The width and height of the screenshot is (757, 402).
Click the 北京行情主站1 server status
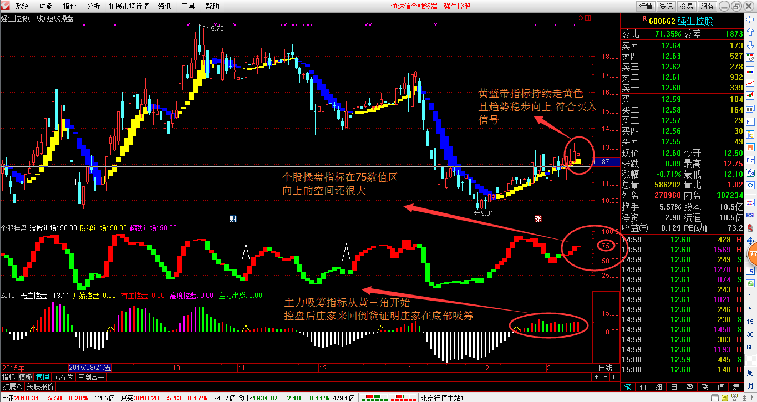coord(441,398)
